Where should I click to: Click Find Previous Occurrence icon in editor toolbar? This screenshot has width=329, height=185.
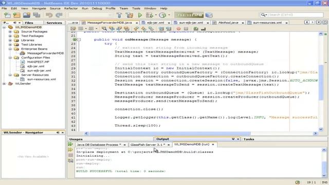112,29
